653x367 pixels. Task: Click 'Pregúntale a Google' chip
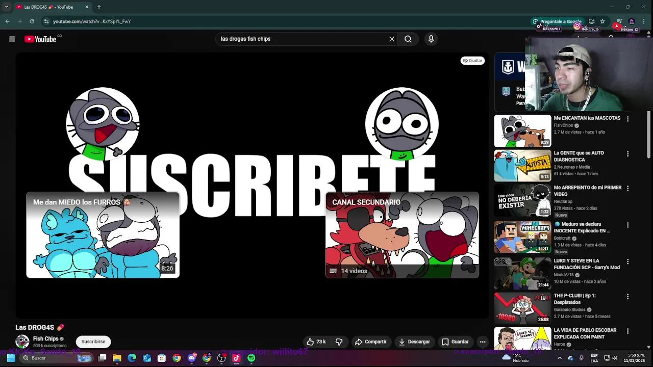[557, 21]
